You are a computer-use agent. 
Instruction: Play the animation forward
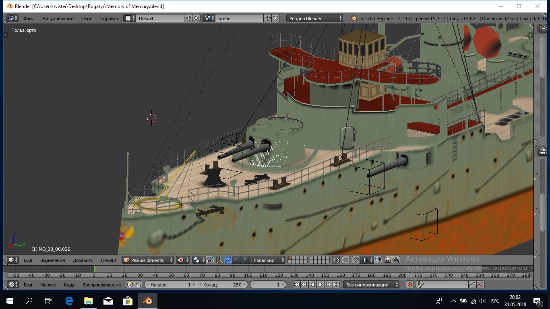click(x=320, y=285)
